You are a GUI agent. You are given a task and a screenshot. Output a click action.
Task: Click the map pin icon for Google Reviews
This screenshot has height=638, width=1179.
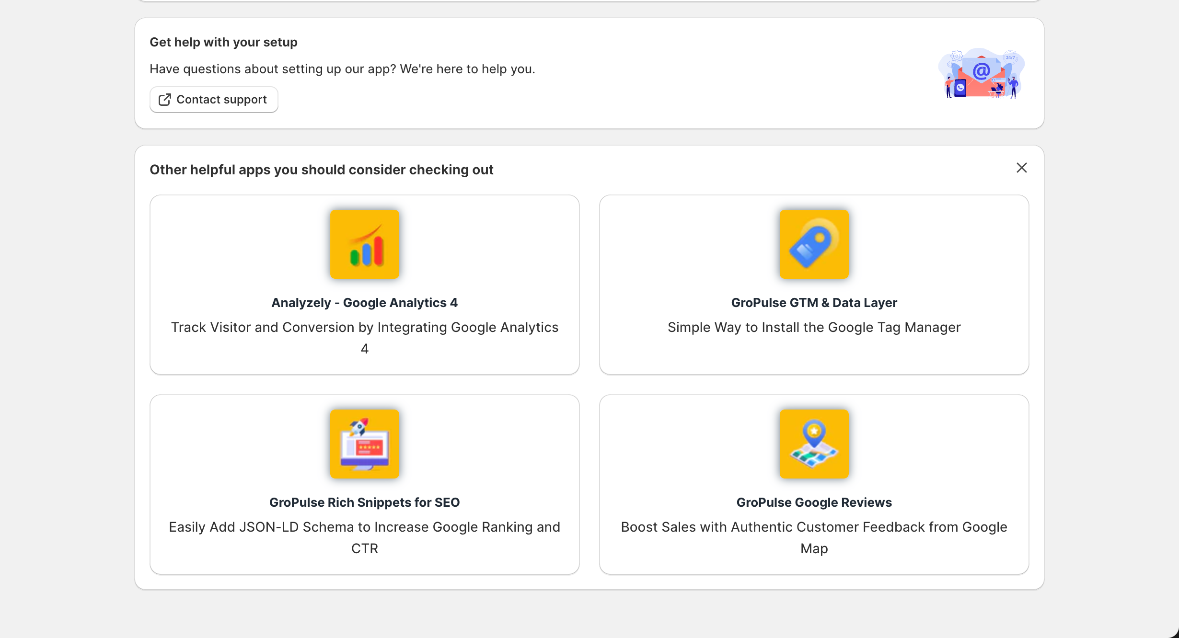(814, 444)
